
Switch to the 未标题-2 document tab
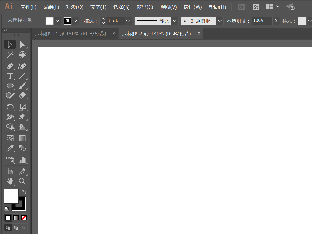point(156,34)
